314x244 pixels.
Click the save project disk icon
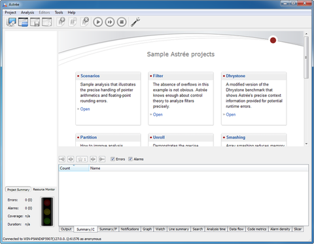(35, 22)
